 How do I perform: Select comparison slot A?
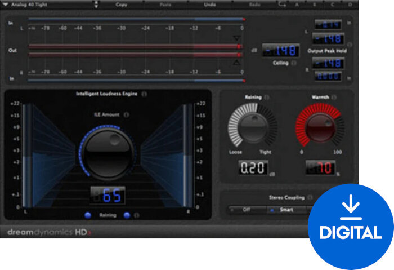click(297, 5)
